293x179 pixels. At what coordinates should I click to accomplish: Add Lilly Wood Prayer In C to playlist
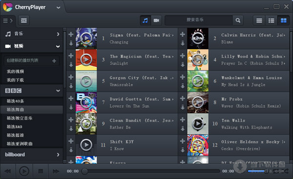182,56
